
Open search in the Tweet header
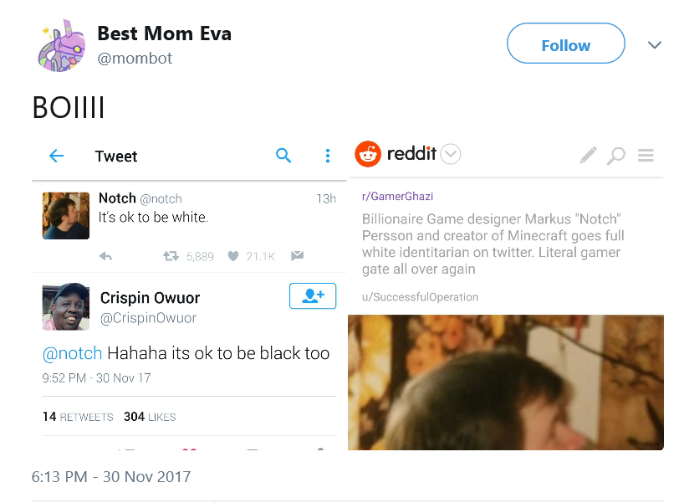coord(283,155)
